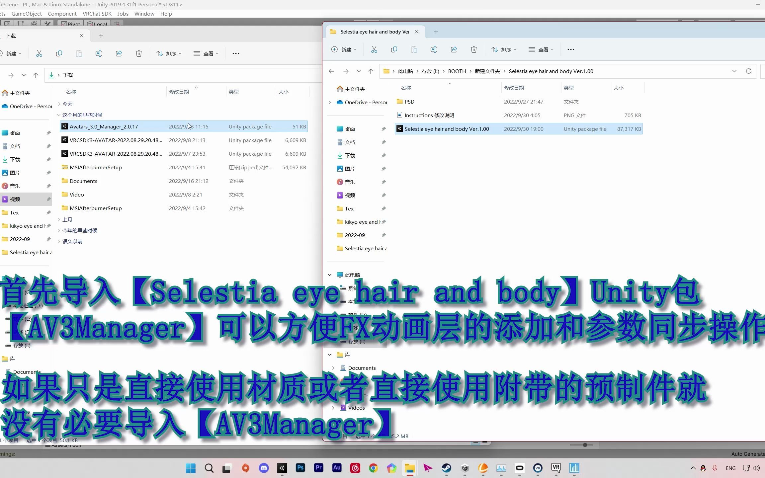765x478 pixels.
Task: Click BOOTH in the address breadcrumb
Action: coord(457,71)
